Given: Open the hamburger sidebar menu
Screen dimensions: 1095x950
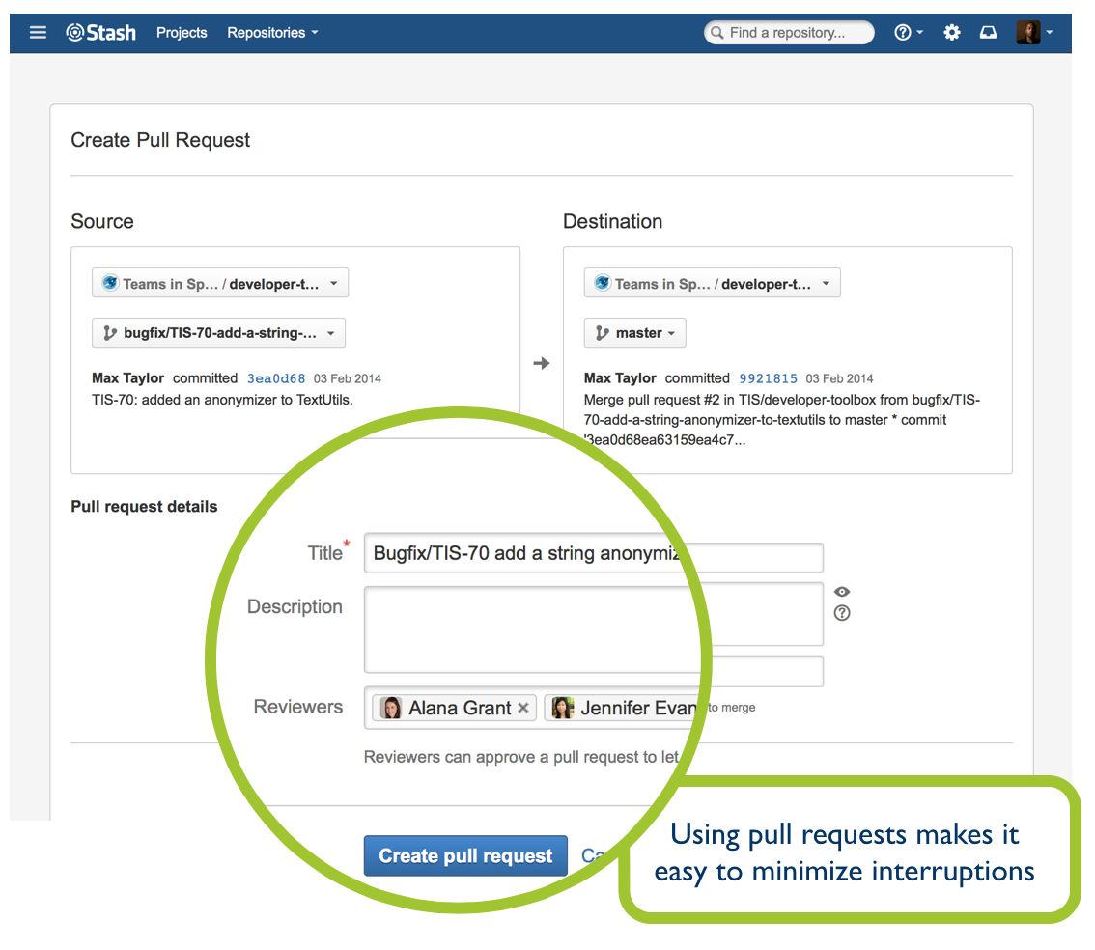Looking at the screenshot, I should [x=38, y=32].
